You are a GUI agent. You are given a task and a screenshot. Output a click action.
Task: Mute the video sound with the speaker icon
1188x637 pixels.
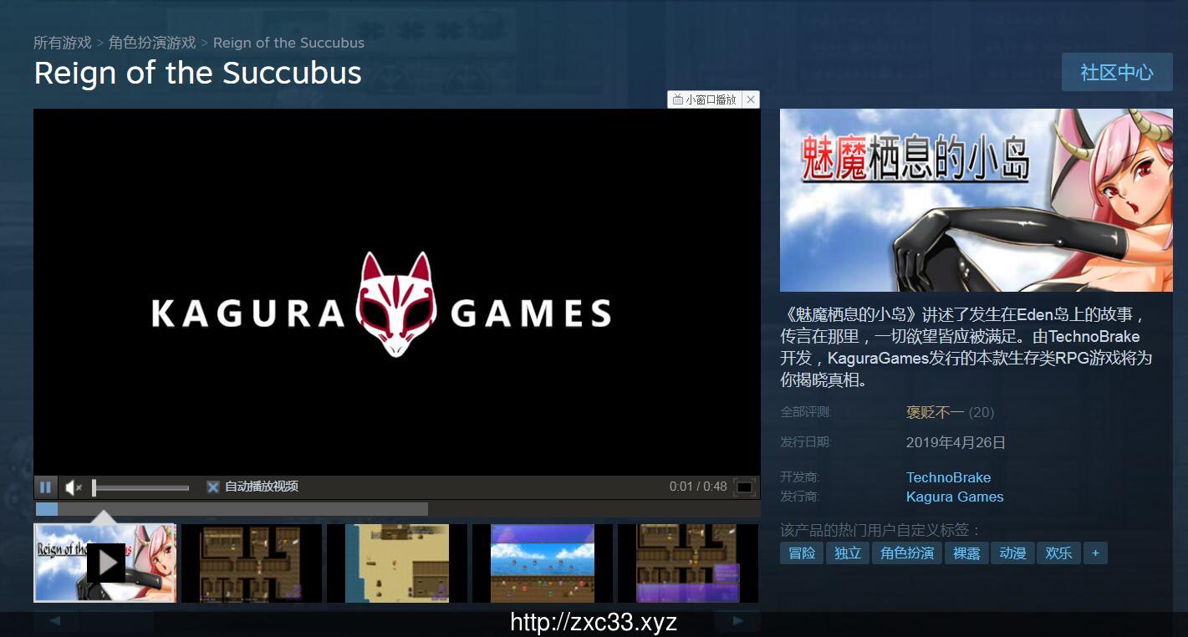tap(72, 487)
